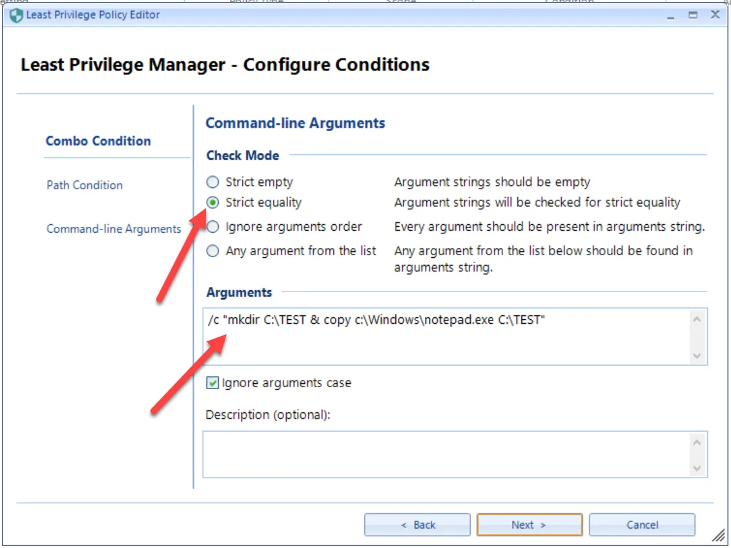Viewport: 731px width, 548px height.
Task: Select Any argument from the list
Action: (x=212, y=251)
